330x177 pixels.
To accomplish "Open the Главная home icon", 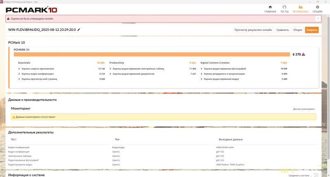I will 270,7.
